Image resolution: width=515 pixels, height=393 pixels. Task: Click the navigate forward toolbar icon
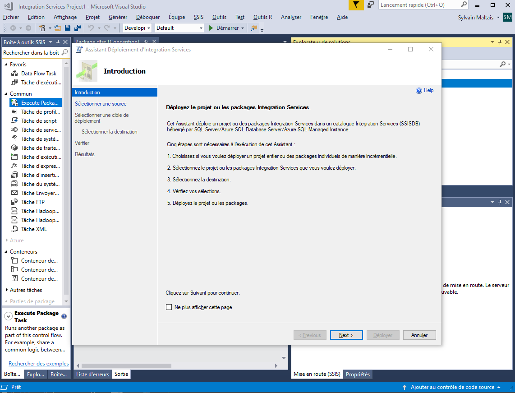[x=28, y=28]
